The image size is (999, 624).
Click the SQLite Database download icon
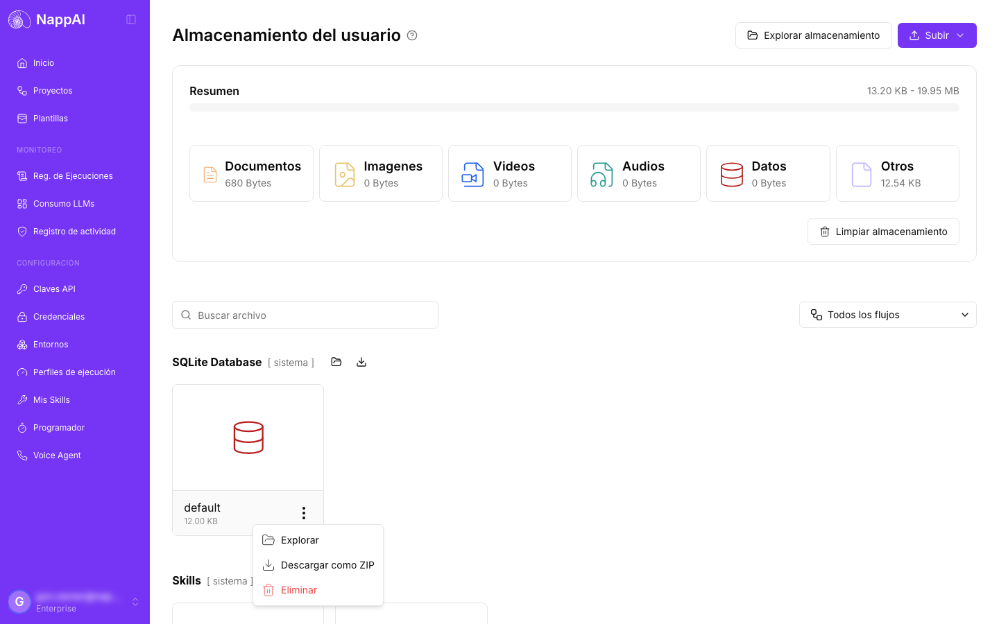tap(361, 362)
